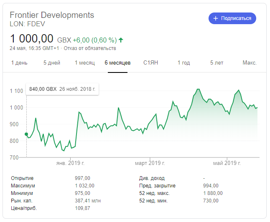This screenshot has height=222, width=270.
Task: Open the Отказ от обязательств disclaimer link
Action: click(x=90, y=48)
